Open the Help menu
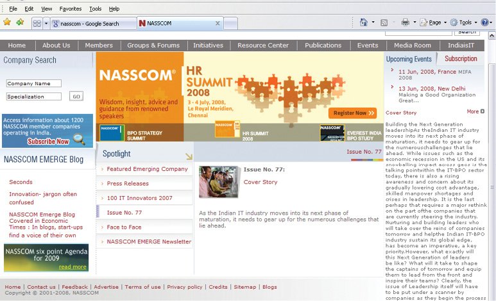Viewport: 496px width, 301px height. (114, 9)
